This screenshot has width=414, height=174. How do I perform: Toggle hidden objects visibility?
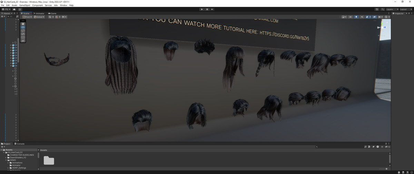pyautogui.click(x=374, y=17)
